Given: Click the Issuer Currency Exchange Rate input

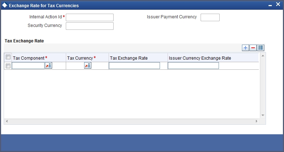Looking at the screenshot, I should pos(193,65).
